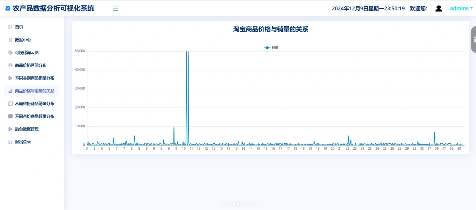476x210 pixels.
Task: Click the x-axis label 80
Action: pyautogui.click(x=459, y=149)
